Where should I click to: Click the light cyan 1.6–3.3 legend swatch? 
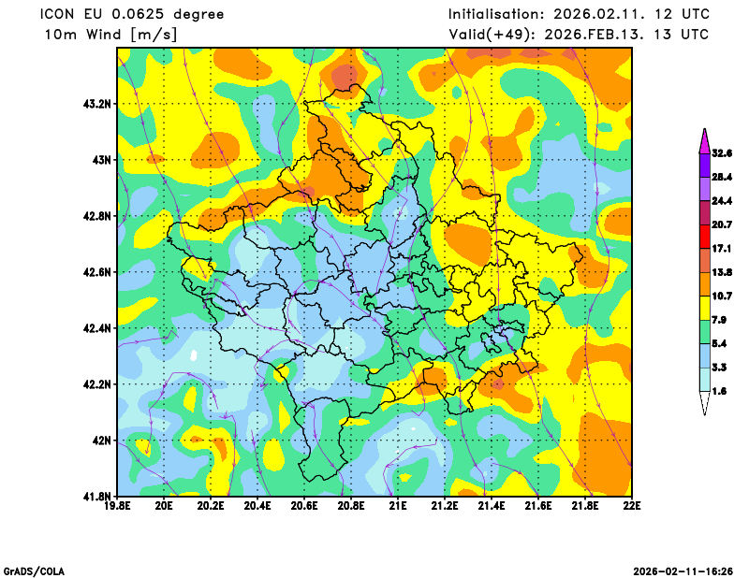tap(703, 380)
